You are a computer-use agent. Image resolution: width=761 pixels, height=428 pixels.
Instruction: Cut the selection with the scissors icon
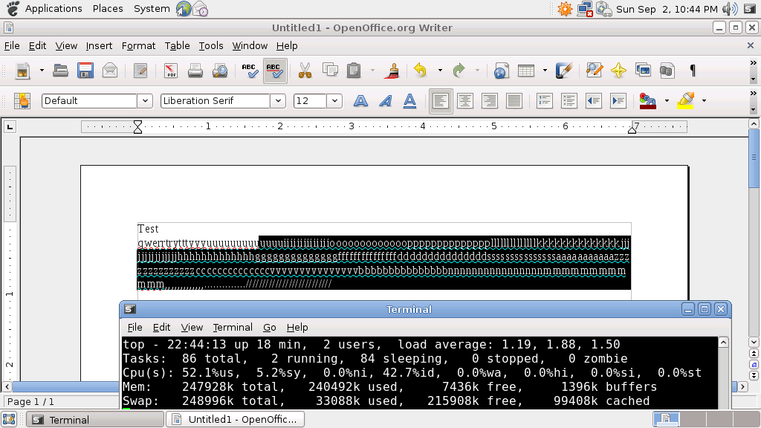305,71
